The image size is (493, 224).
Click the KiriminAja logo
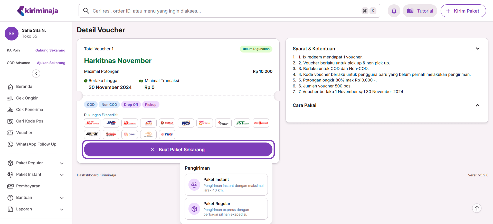coord(38,11)
